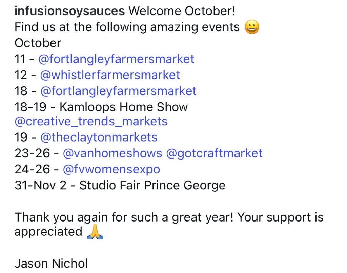This screenshot has height=273, width=347.
Task: Click the Kamloops Home Show text
Action: coord(123,107)
